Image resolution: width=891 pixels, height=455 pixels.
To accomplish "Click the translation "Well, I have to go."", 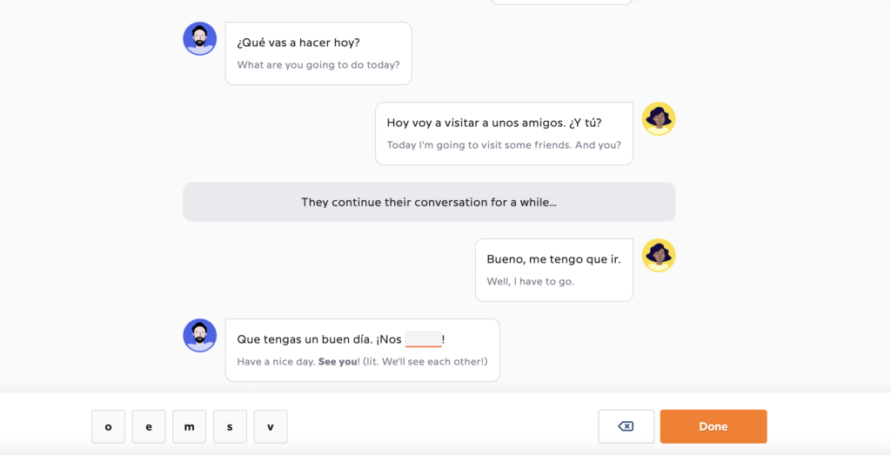I will 530,281.
